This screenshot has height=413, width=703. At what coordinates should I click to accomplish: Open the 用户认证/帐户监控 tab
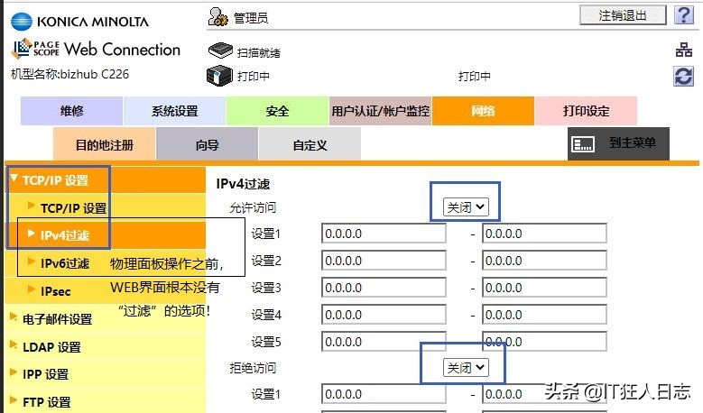[380, 111]
